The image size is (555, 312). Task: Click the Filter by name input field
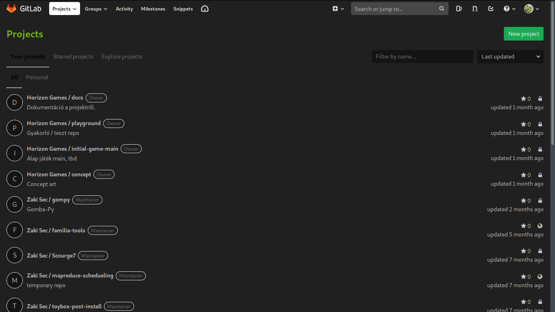[x=422, y=56]
